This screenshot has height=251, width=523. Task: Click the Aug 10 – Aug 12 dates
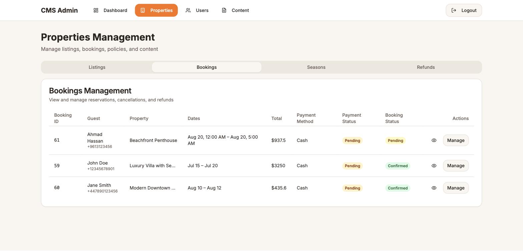[x=204, y=188]
